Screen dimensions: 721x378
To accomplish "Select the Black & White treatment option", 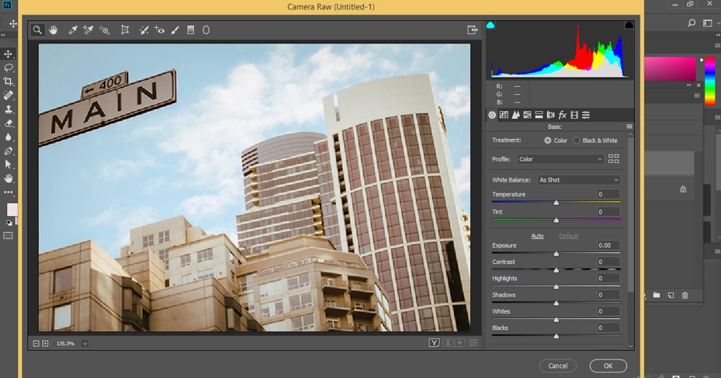I will pos(577,140).
